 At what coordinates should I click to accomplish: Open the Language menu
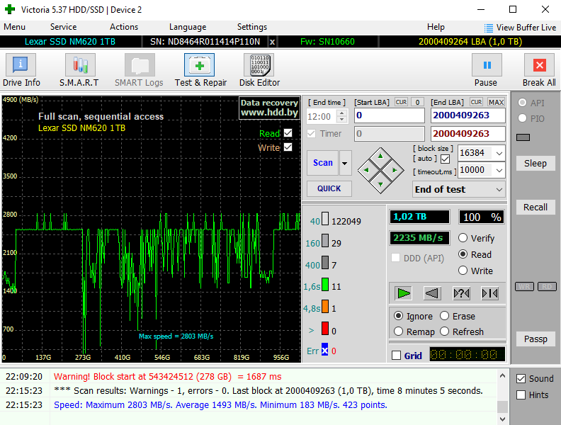[x=188, y=27]
